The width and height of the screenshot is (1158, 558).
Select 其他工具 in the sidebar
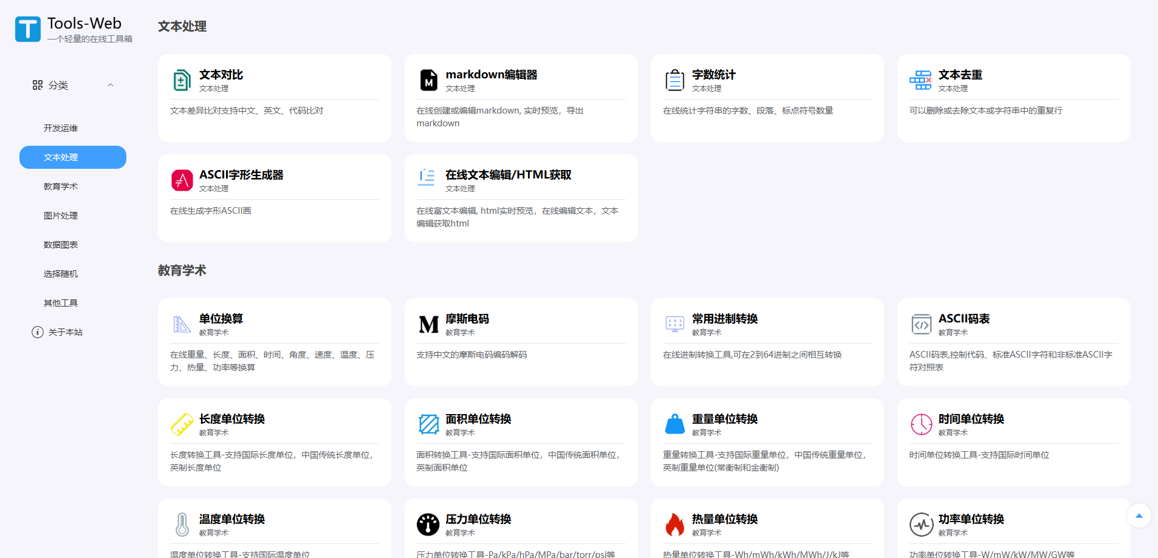(x=61, y=303)
